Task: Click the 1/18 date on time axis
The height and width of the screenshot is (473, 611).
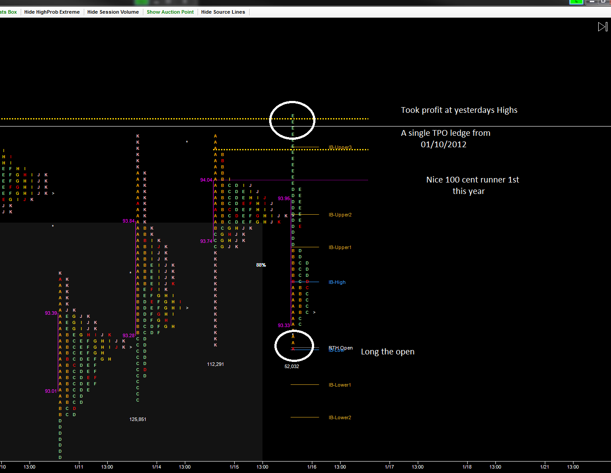Action: tap(467, 467)
